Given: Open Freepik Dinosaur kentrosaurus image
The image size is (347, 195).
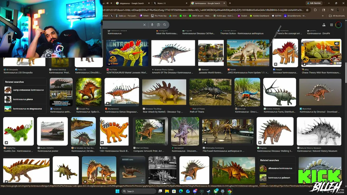Looking at the screenshot, I should tap(285, 53).
